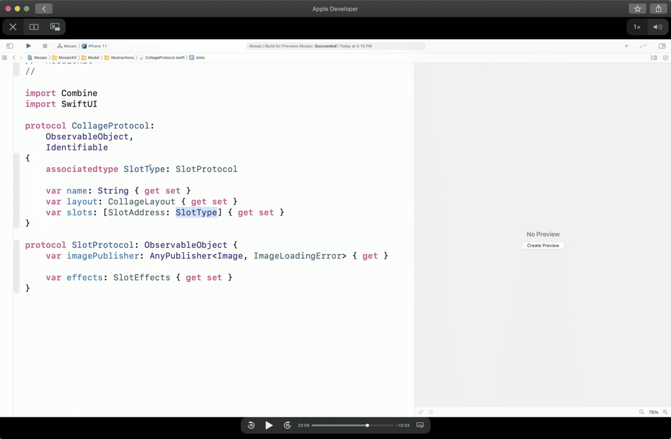
Task: Click the code folding ribbon beside CollageProtocol
Action: click(16, 190)
